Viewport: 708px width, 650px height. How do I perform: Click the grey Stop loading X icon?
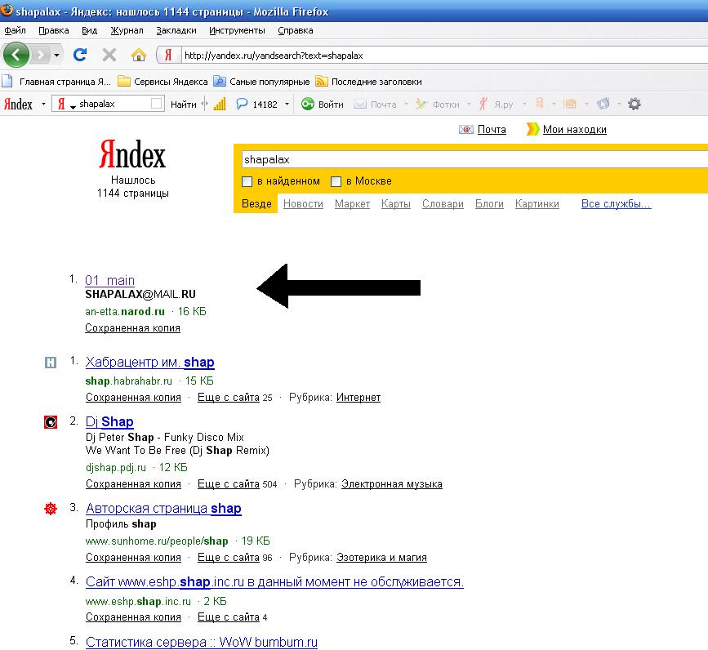coord(109,55)
